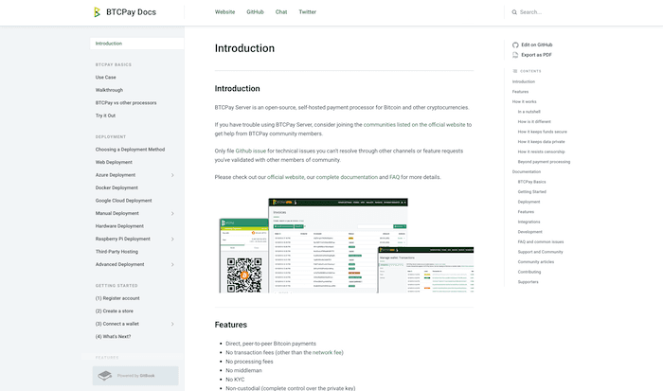Open the Twitter link in top navigation
The height and width of the screenshot is (391, 663).
pos(307,12)
